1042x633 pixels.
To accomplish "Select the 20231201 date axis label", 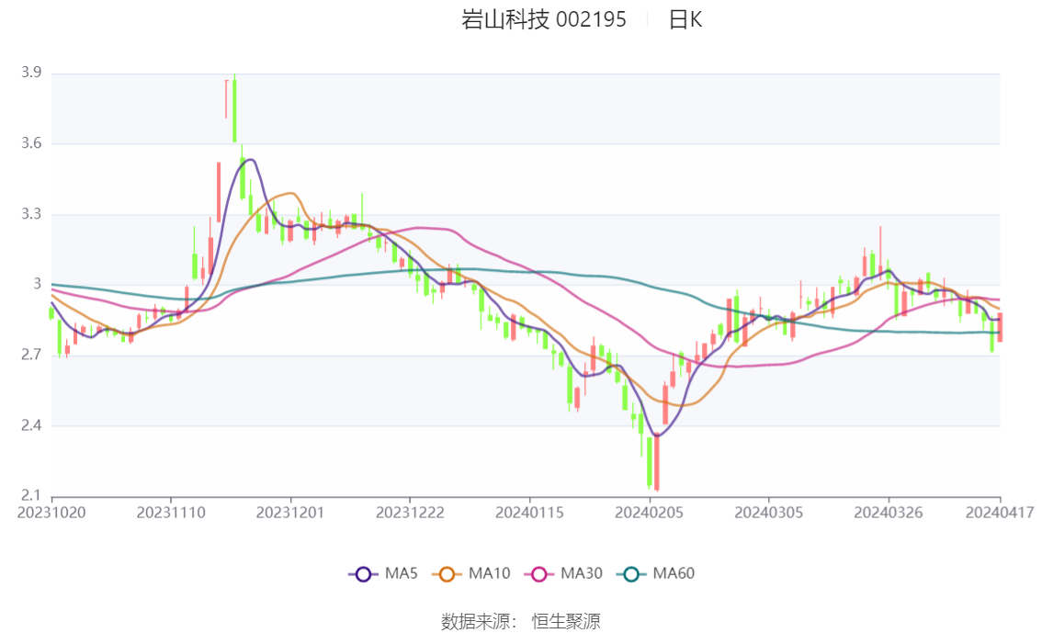I will pyautogui.click(x=291, y=512).
